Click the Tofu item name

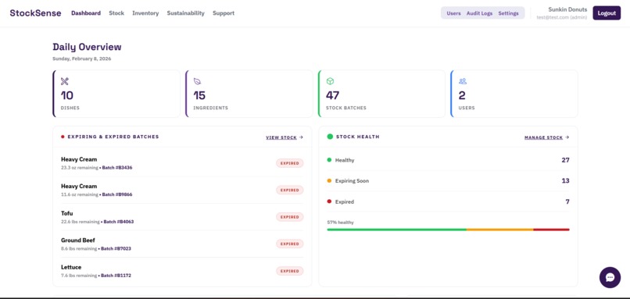coord(66,213)
